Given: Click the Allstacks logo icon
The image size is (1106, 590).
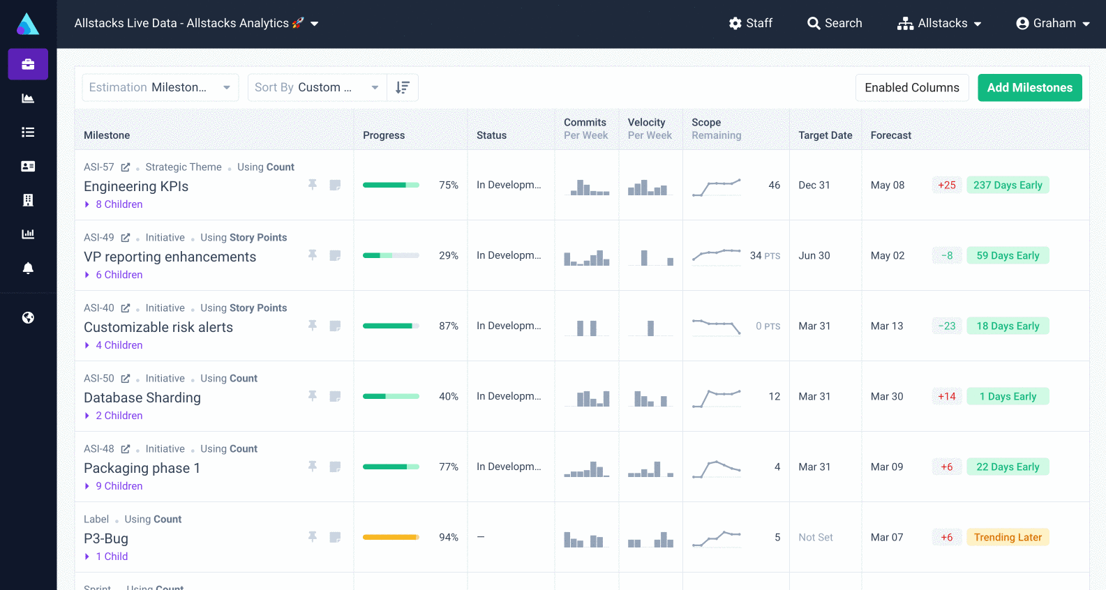Looking at the screenshot, I should tap(28, 24).
